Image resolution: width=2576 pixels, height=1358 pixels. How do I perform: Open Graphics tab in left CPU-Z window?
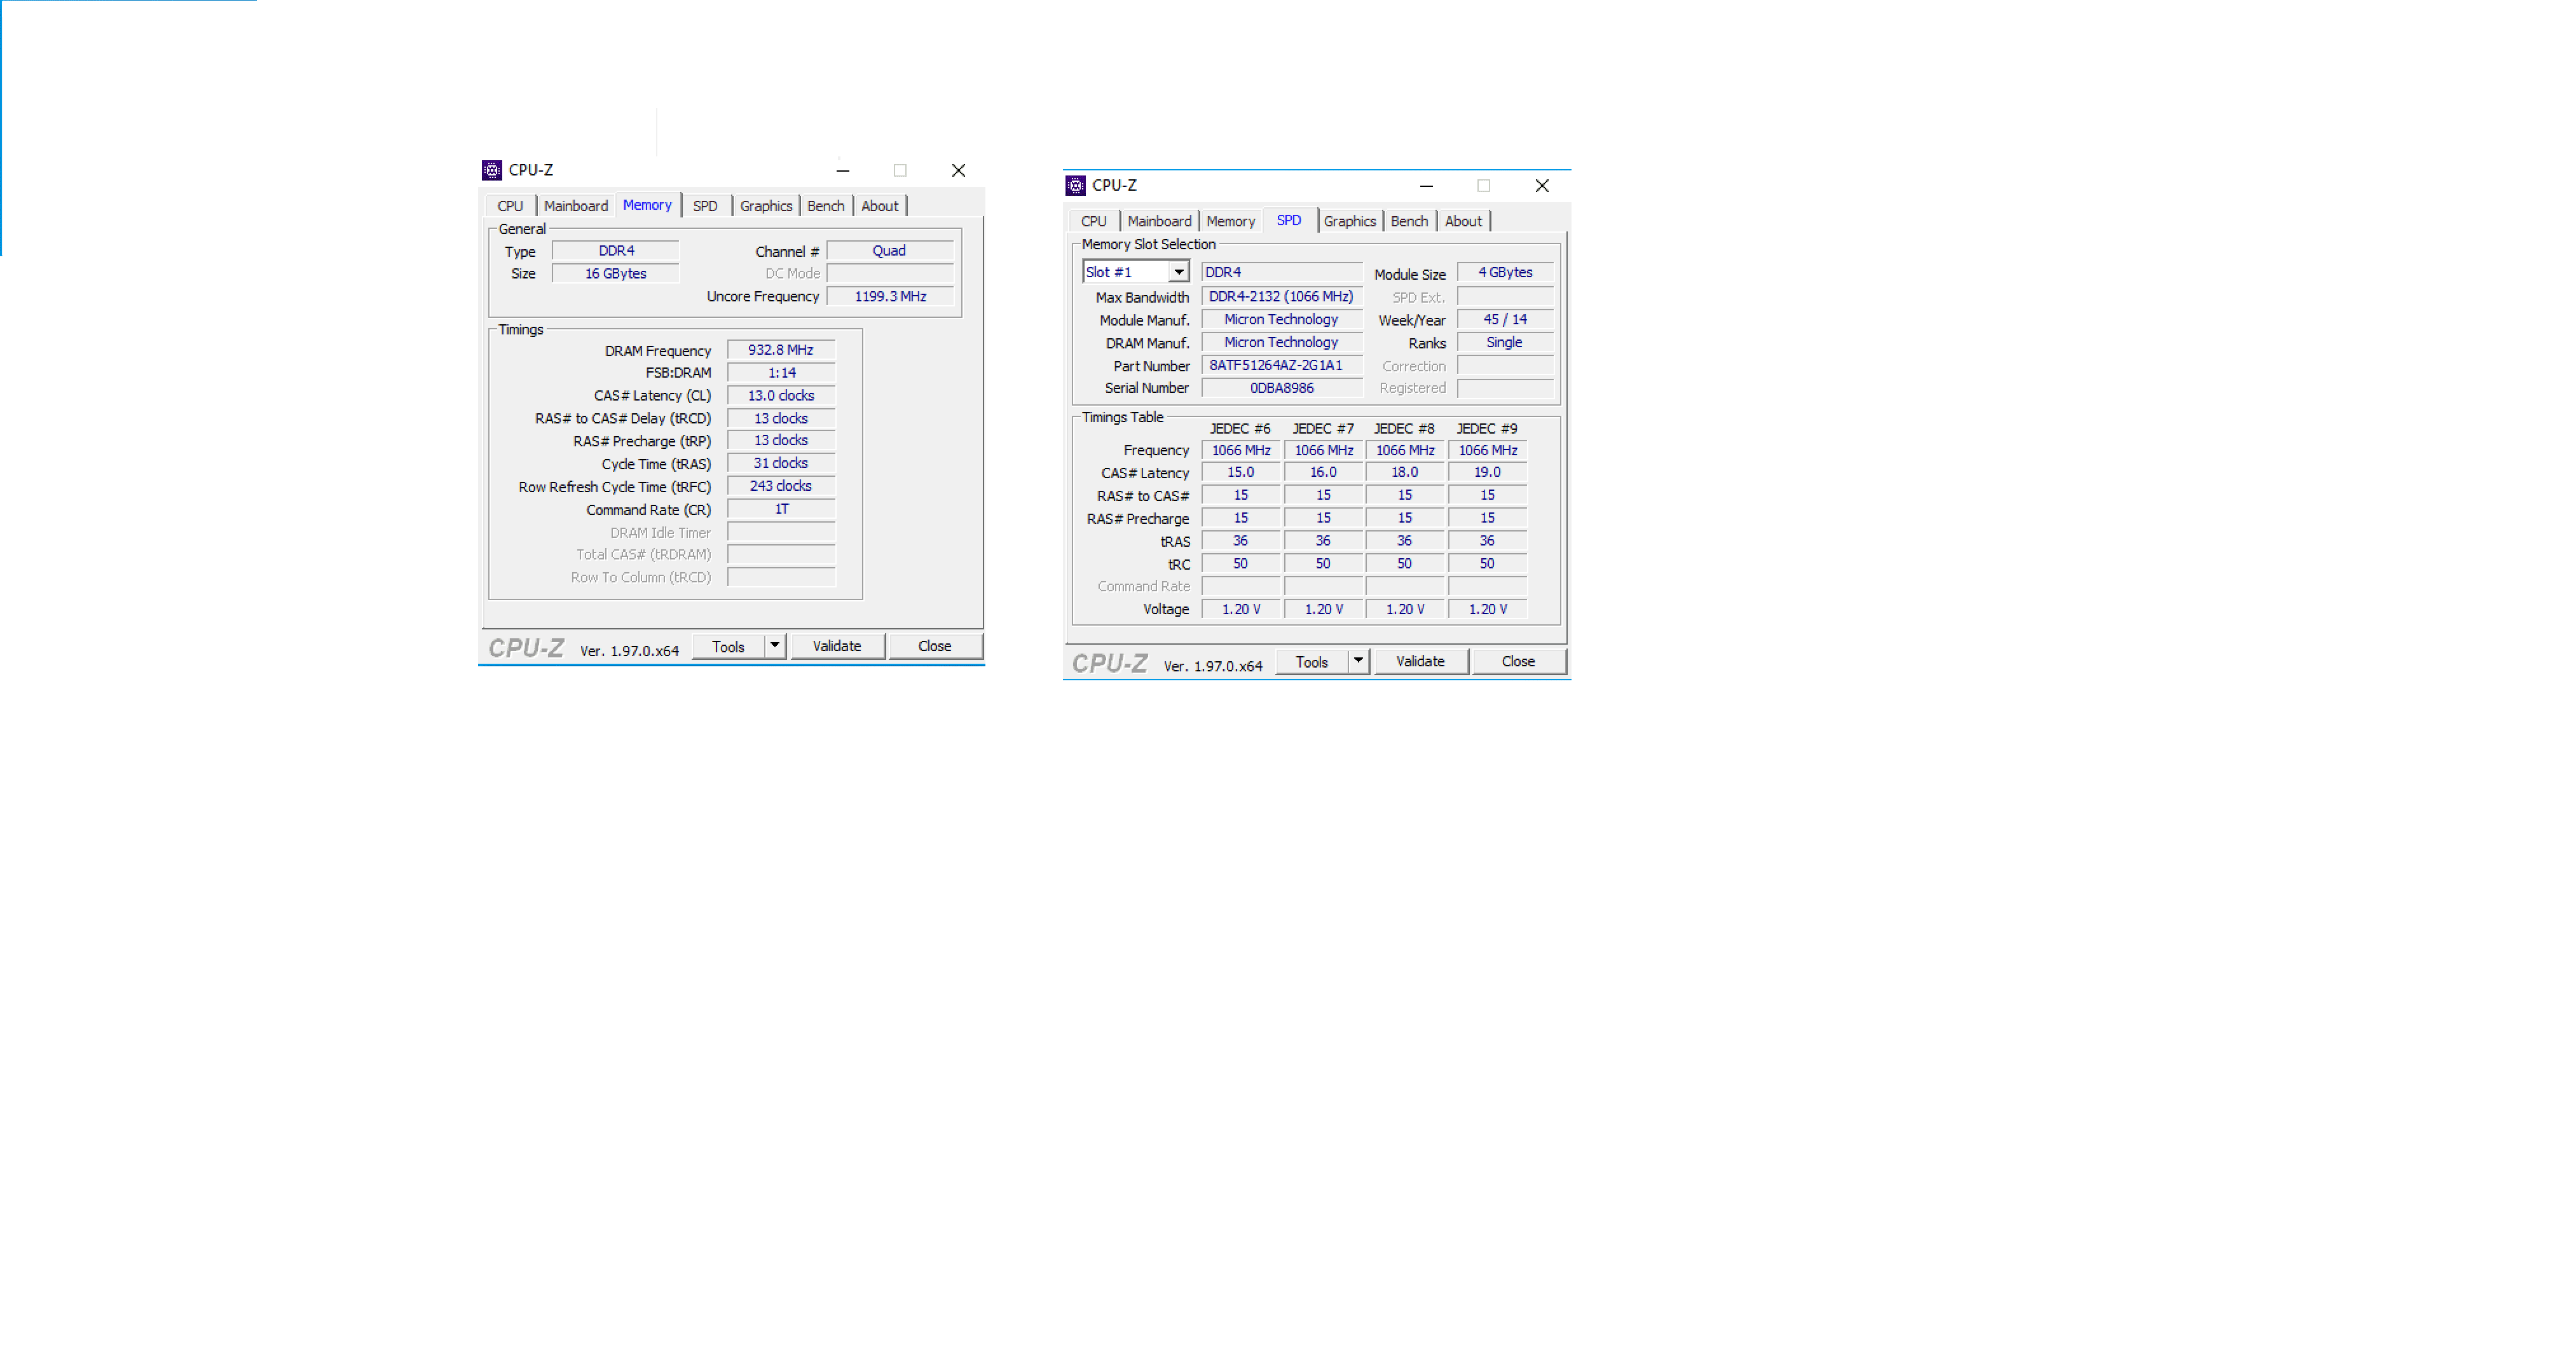(766, 206)
